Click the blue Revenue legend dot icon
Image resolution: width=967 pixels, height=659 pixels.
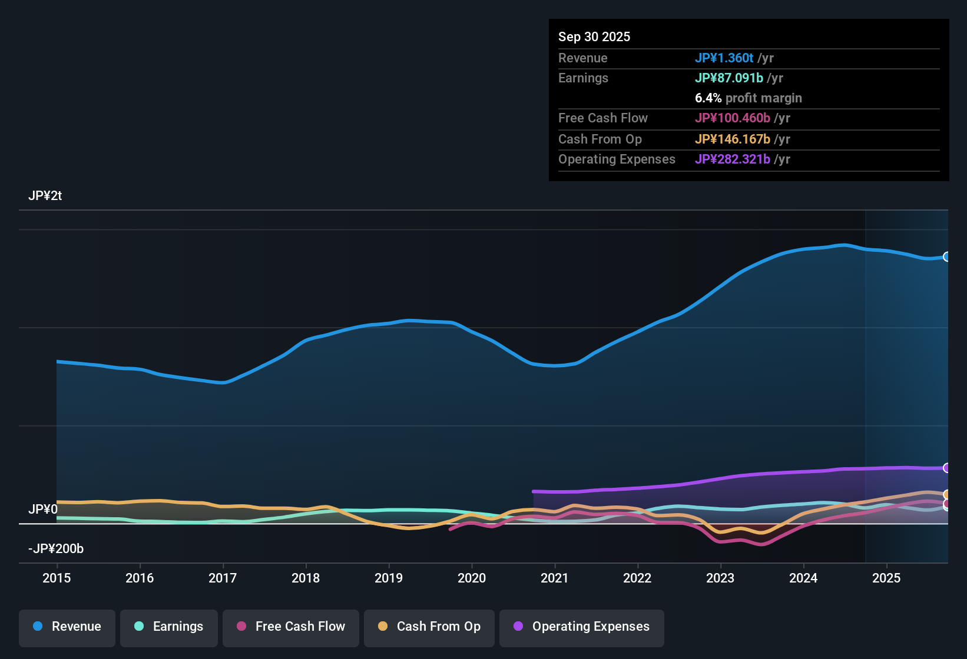[x=37, y=627]
